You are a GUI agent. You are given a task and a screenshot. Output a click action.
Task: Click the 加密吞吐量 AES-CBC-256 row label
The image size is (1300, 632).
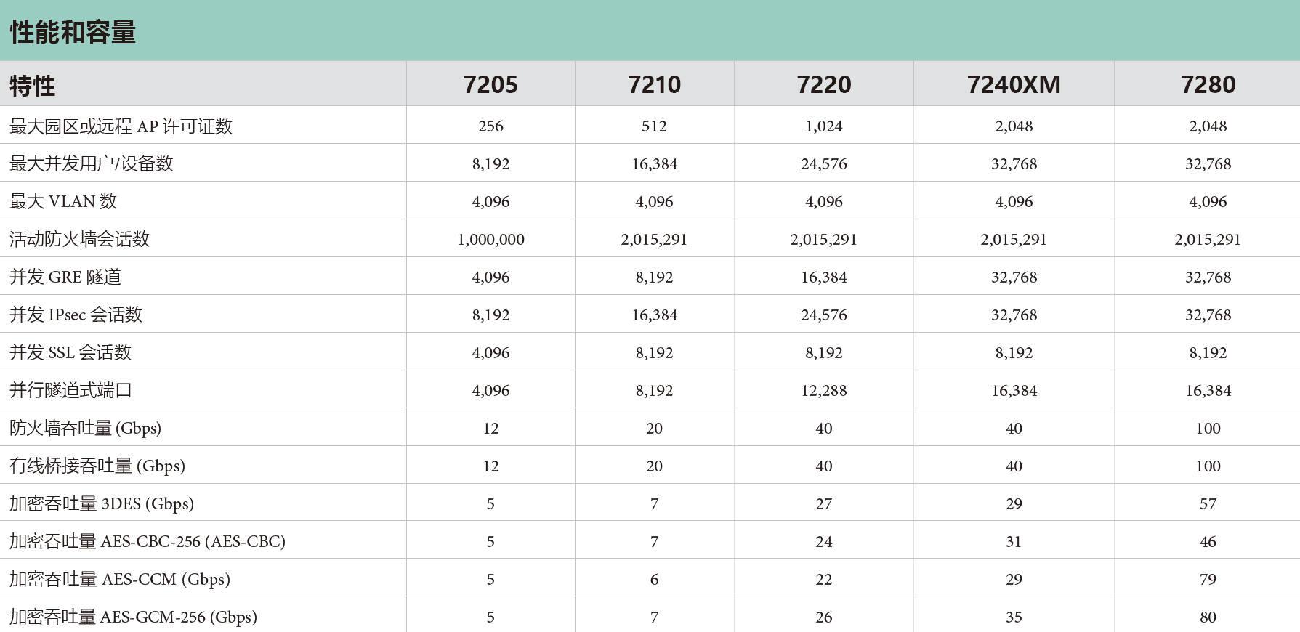148,542
